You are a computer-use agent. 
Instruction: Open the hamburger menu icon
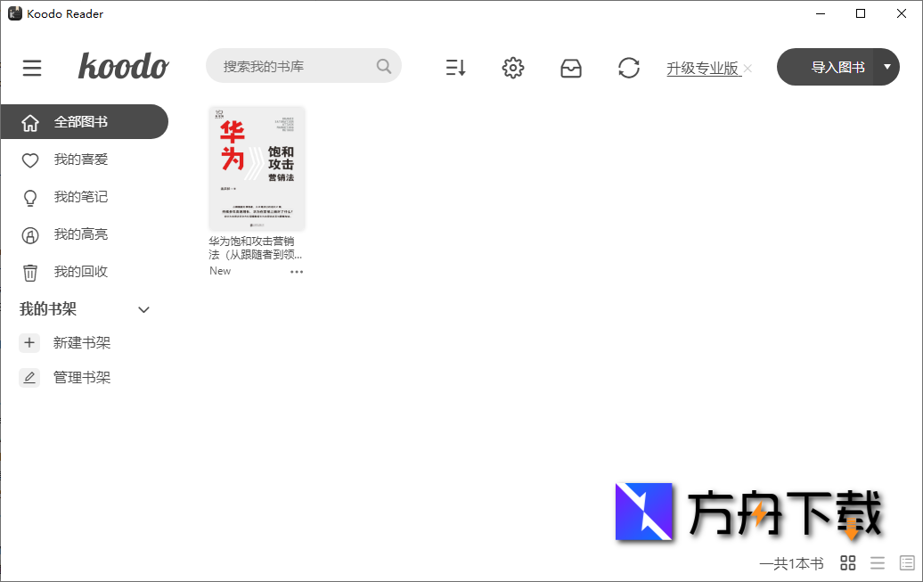point(32,67)
